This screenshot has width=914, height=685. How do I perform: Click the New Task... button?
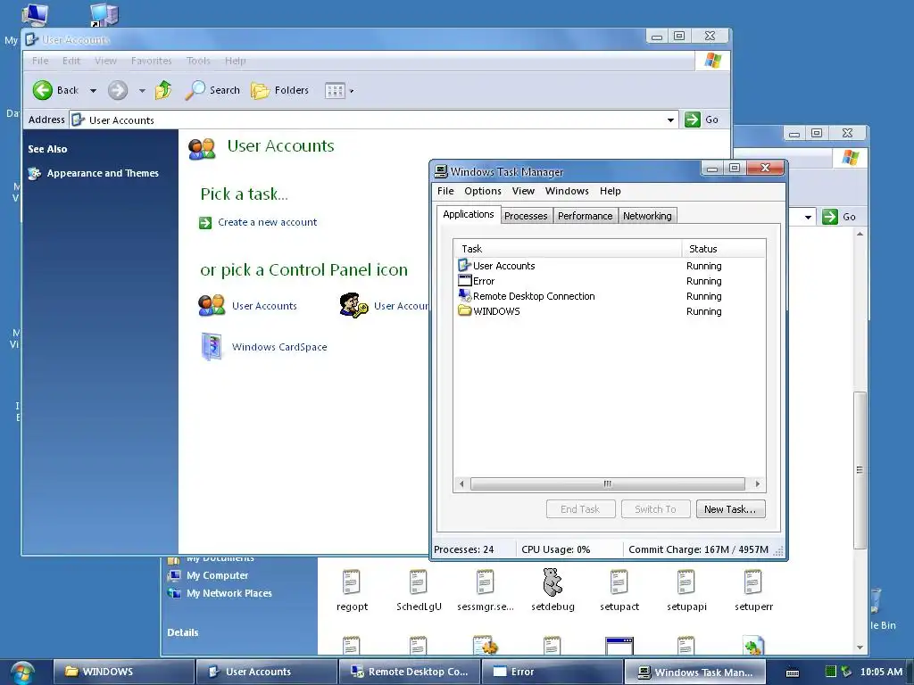click(x=730, y=509)
